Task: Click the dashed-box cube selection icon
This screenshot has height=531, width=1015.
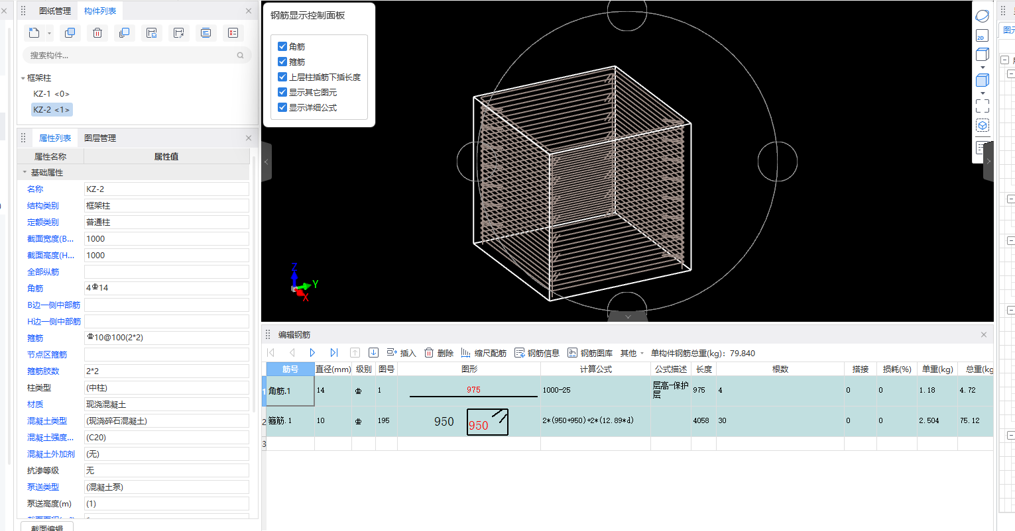Action: coord(983,126)
